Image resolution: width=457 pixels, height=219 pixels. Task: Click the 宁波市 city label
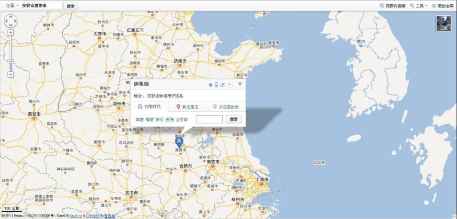tap(263, 209)
